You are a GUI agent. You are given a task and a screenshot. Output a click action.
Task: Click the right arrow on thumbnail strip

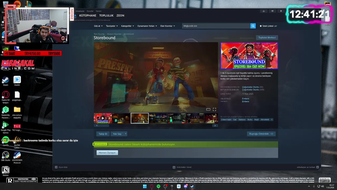click(215, 126)
